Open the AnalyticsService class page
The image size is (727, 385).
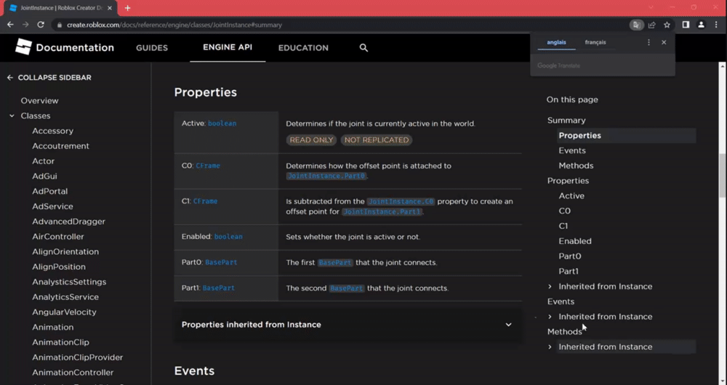[65, 297]
